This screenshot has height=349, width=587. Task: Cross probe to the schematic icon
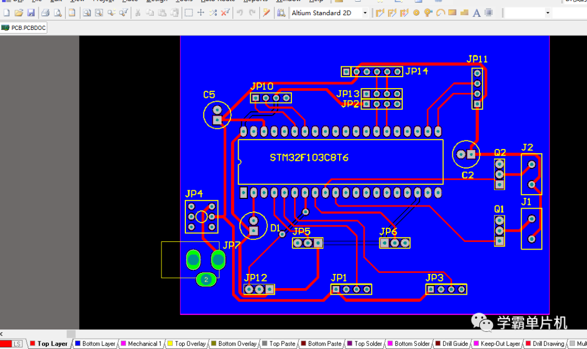(266, 13)
